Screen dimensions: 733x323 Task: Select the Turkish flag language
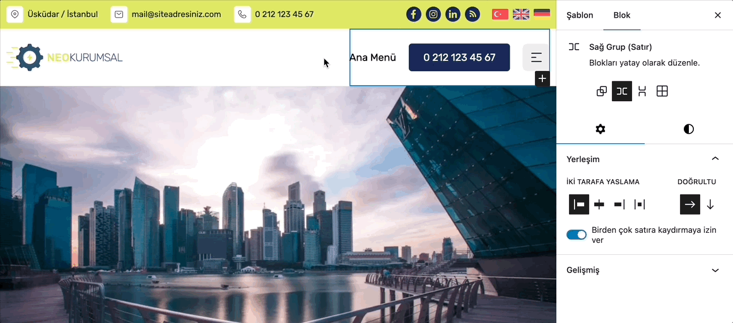500,14
